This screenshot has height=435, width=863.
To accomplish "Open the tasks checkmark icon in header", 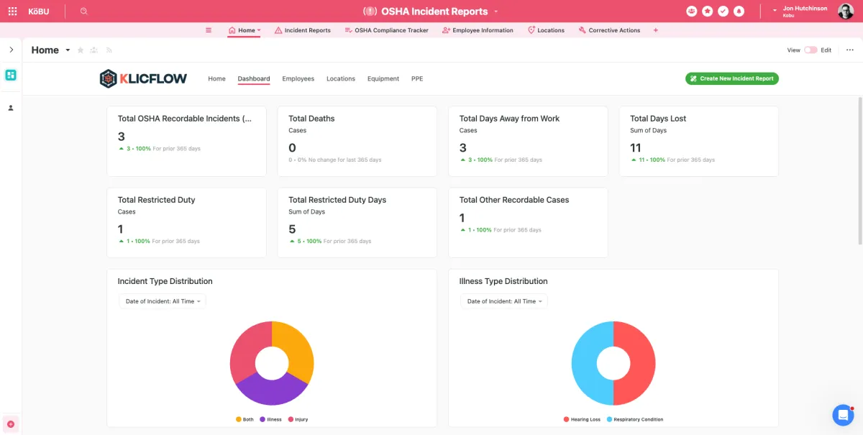I will [x=723, y=12].
